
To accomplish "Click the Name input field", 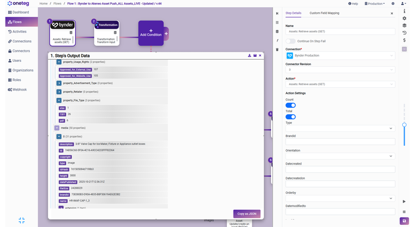I will click(x=340, y=31).
